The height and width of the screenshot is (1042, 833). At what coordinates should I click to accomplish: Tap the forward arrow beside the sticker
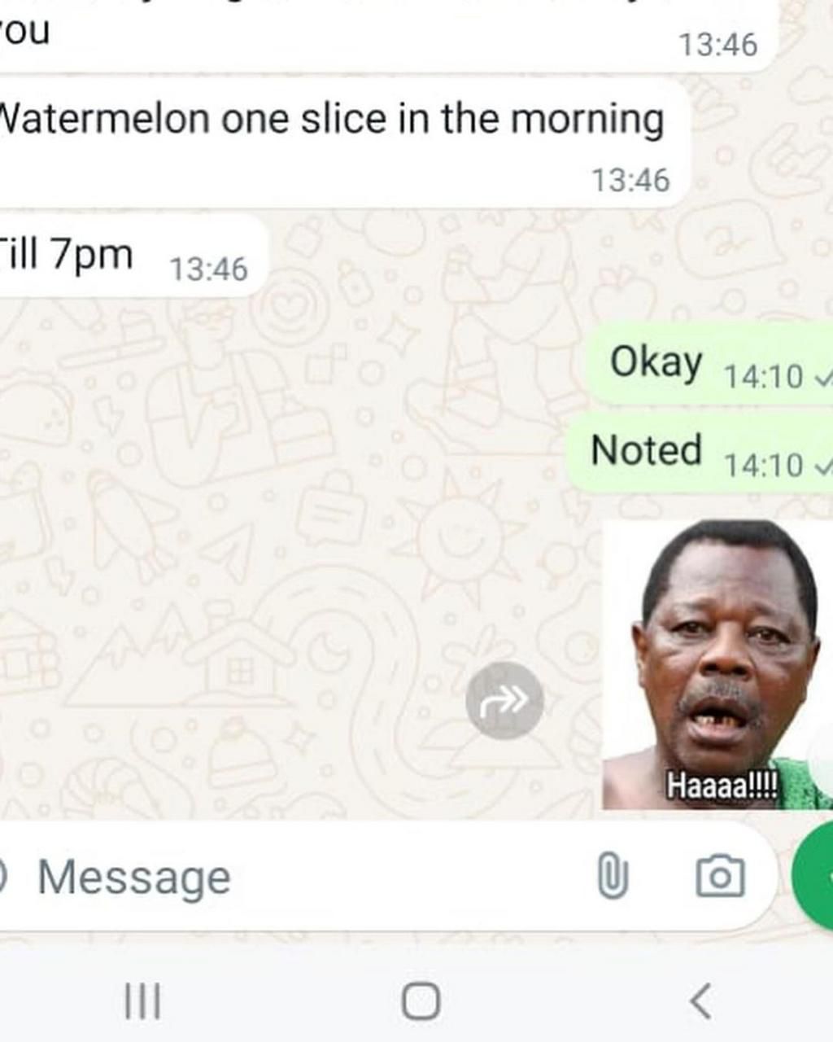504,700
